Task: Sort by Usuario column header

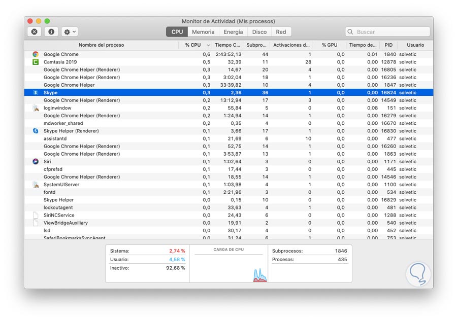Action: click(x=415, y=45)
